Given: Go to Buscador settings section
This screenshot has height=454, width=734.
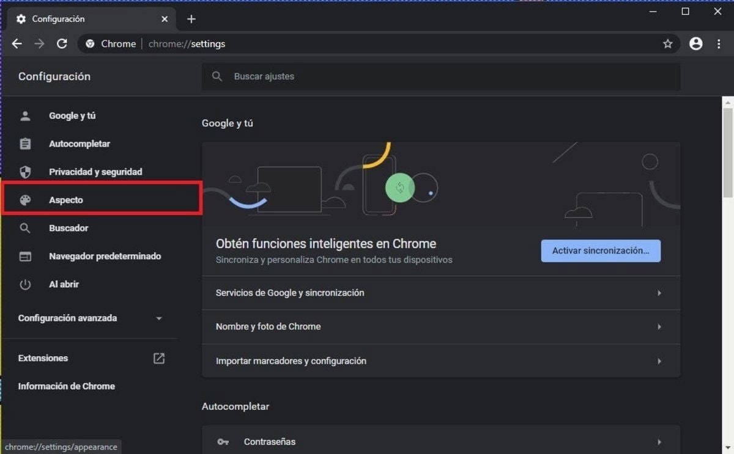Looking at the screenshot, I should pos(69,229).
